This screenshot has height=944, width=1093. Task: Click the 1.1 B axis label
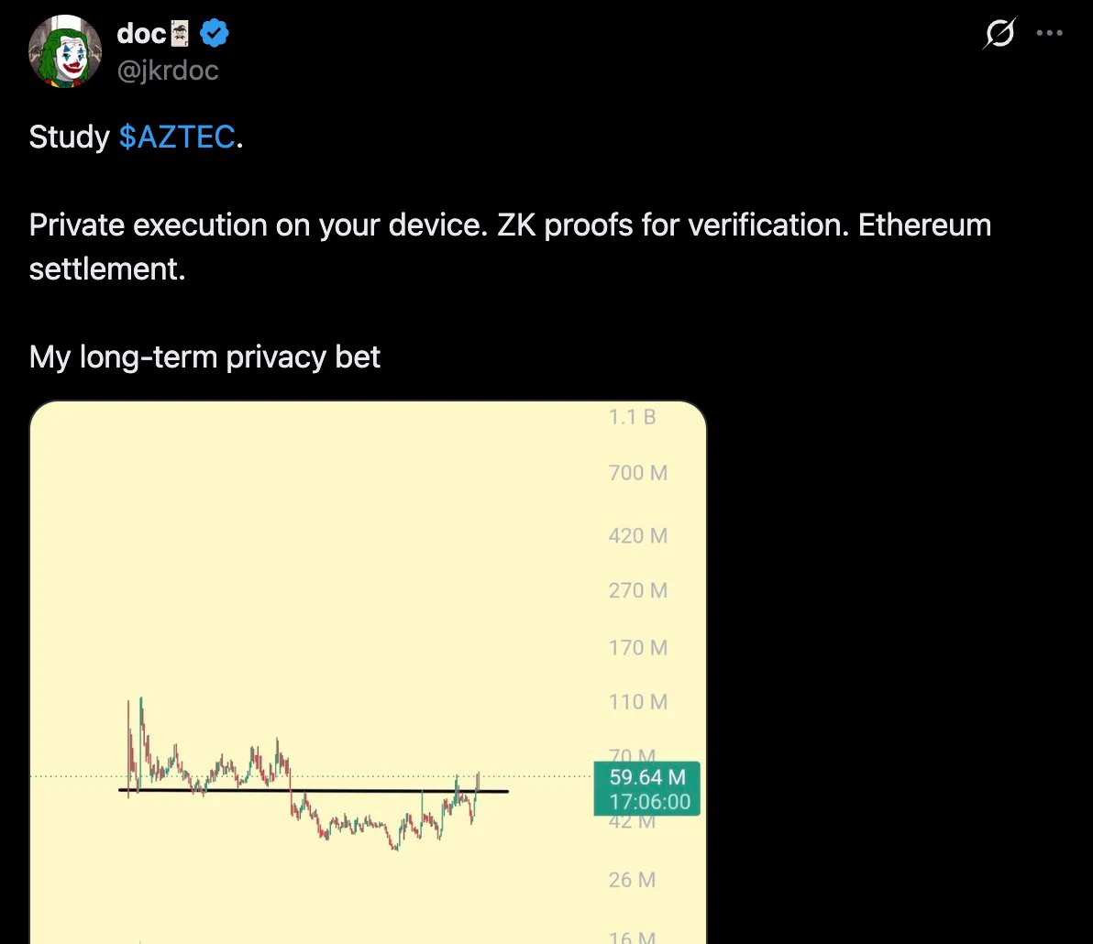pyautogui.click(x=632, y=417)
